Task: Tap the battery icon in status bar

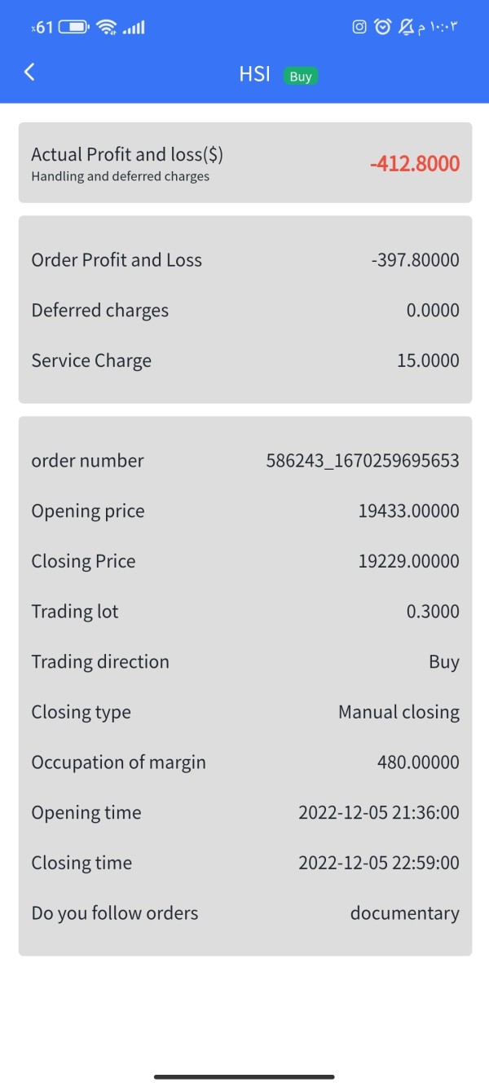Action: coord(73,28)
